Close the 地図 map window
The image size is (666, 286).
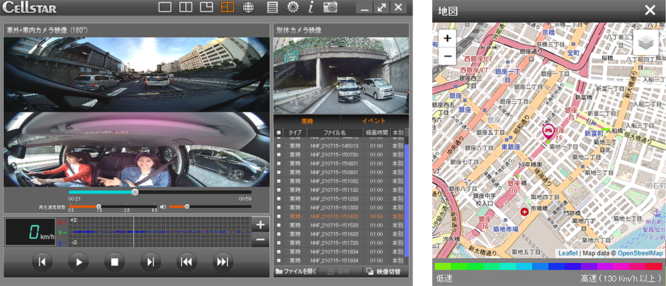click(x=650, y=11)
